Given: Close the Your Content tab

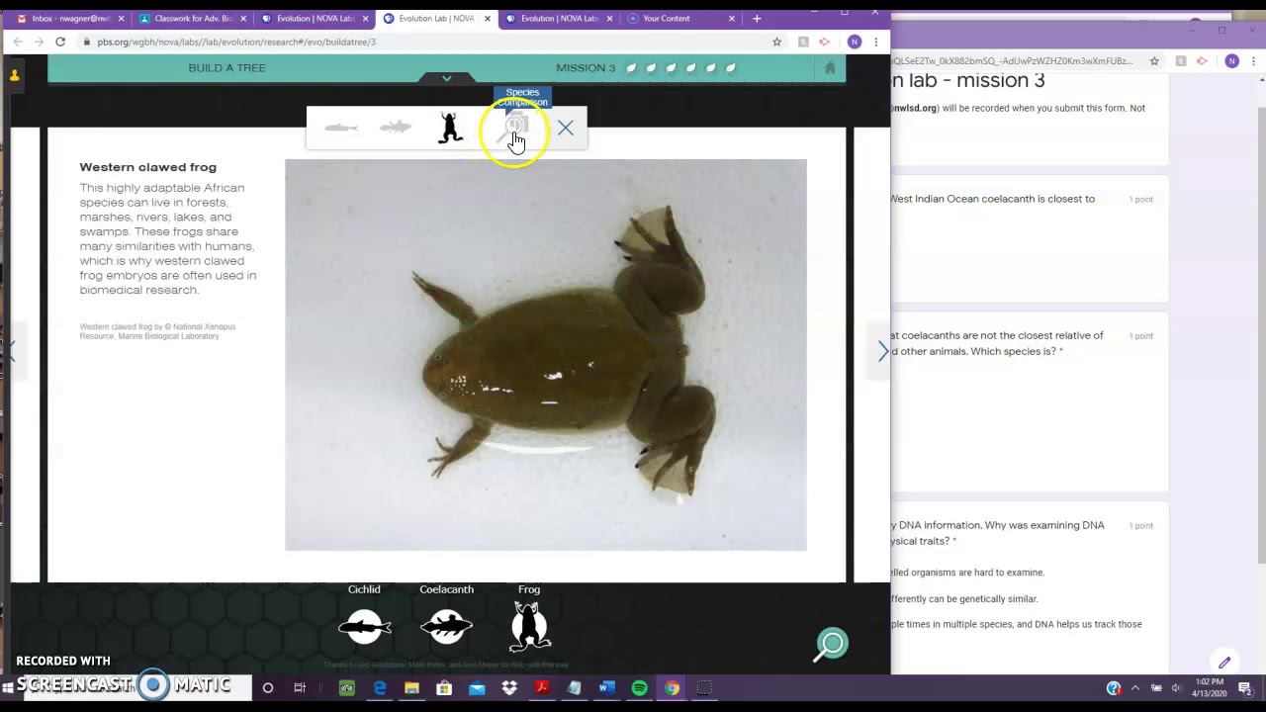Looking at the screenshot, I should click(x=732, y=18).
